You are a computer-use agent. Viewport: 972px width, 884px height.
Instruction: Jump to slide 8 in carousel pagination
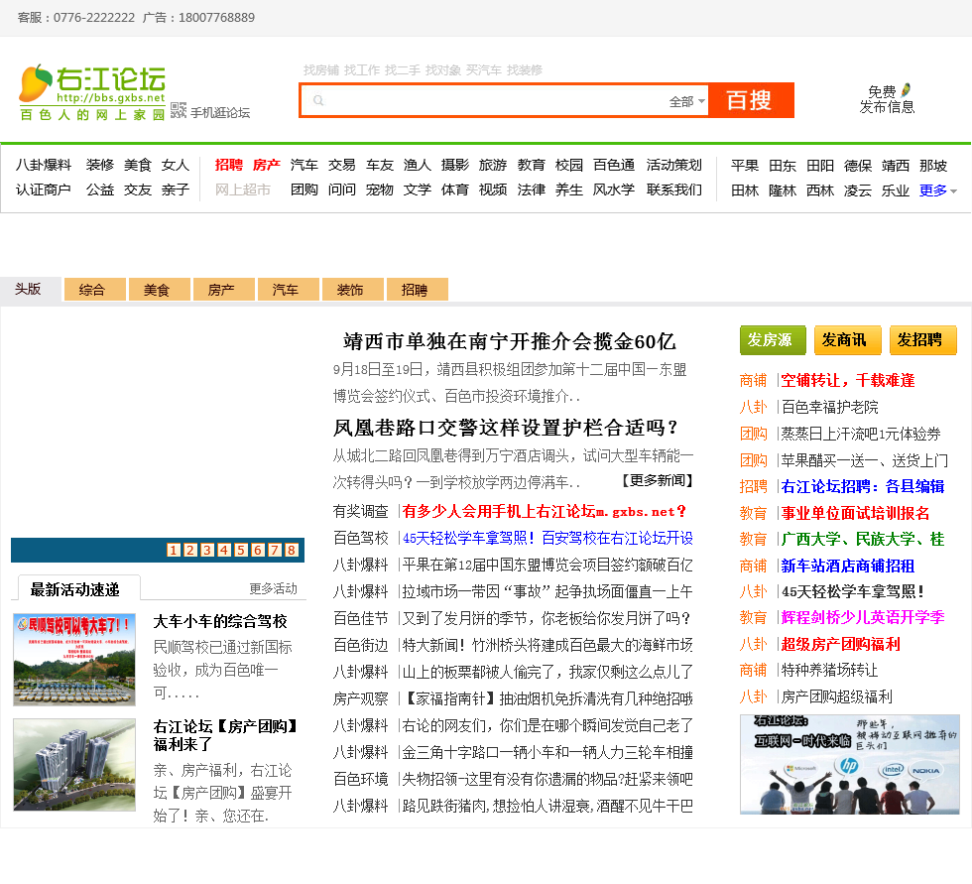(292, 551)
